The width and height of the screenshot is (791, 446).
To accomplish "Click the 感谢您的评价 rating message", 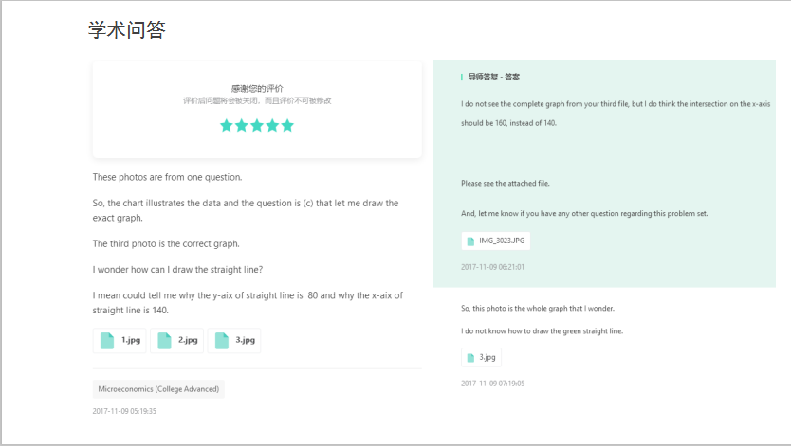I will [257, 88].
